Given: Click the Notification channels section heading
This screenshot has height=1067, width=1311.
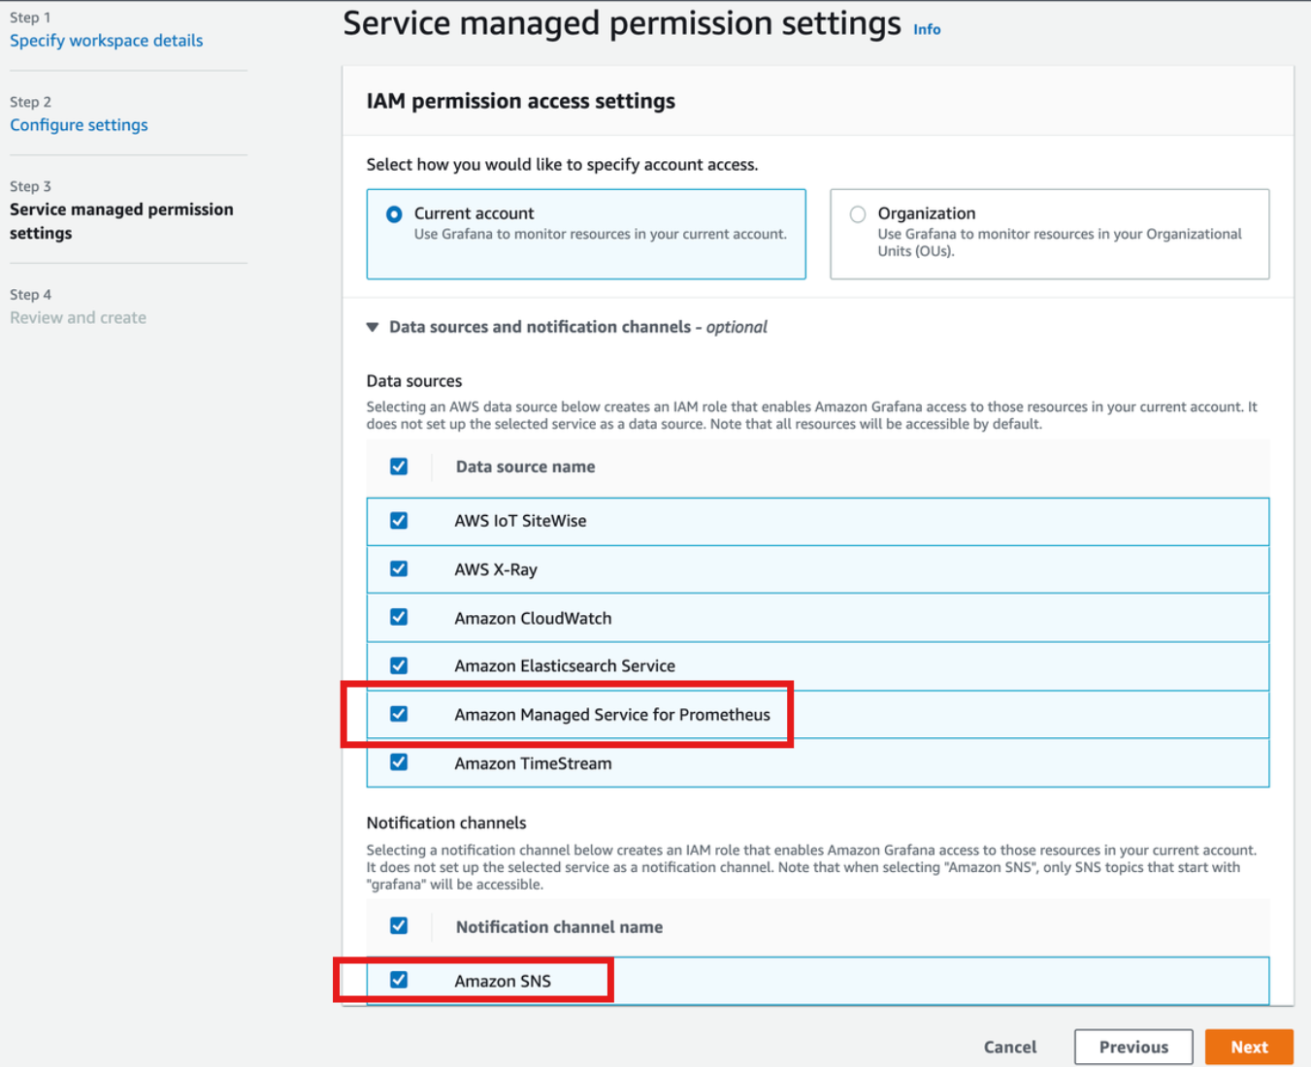Looking at the screenshot, I should (446, 823).
